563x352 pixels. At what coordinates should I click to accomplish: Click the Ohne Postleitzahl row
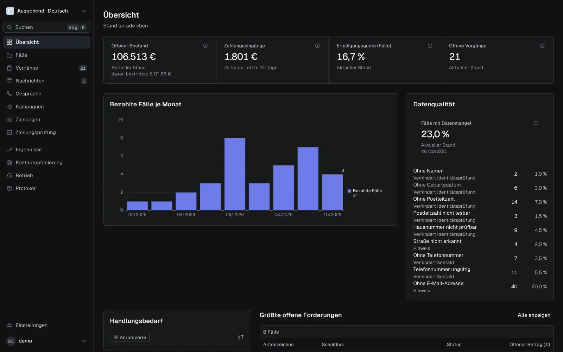480,202
